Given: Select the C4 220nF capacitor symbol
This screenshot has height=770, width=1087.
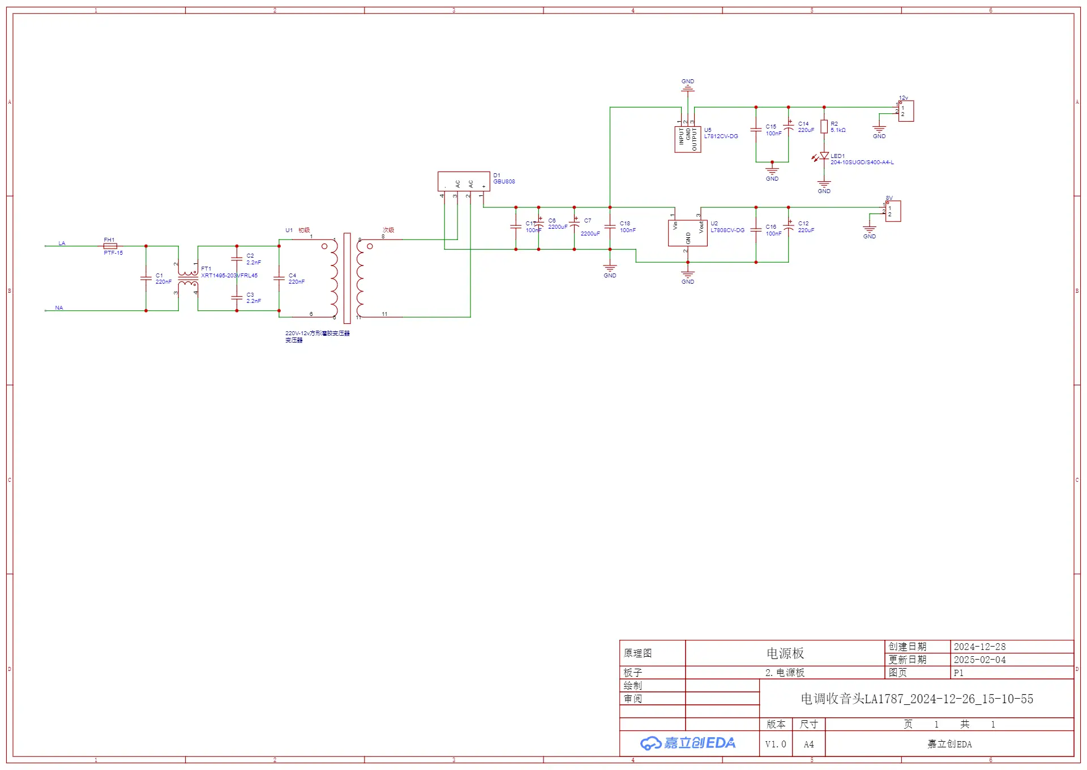Looking at the screenshot, I should click(x=279, y=278).
